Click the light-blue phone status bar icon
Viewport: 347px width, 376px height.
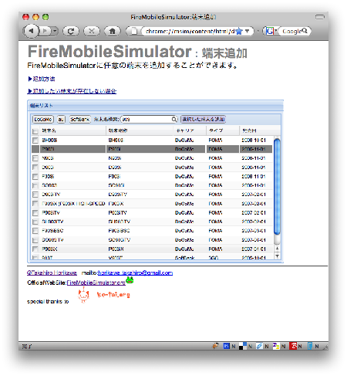coord(310,346)
